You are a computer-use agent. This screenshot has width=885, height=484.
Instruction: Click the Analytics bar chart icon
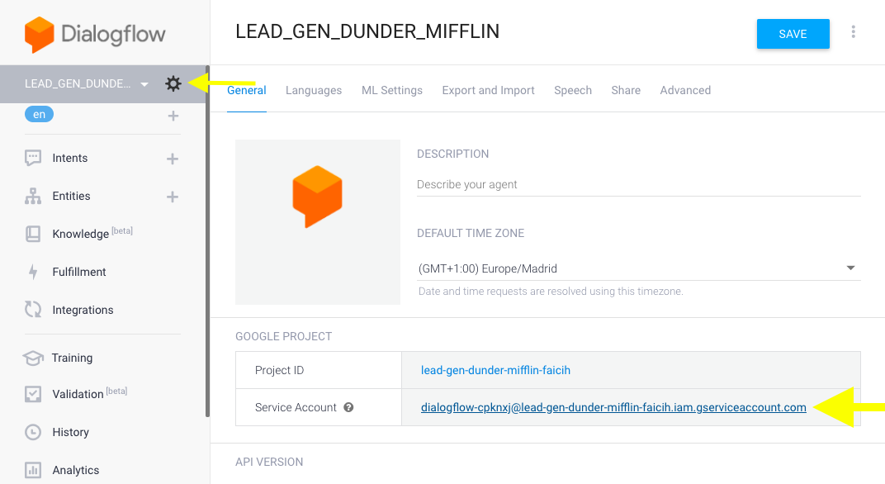(33, 470)
